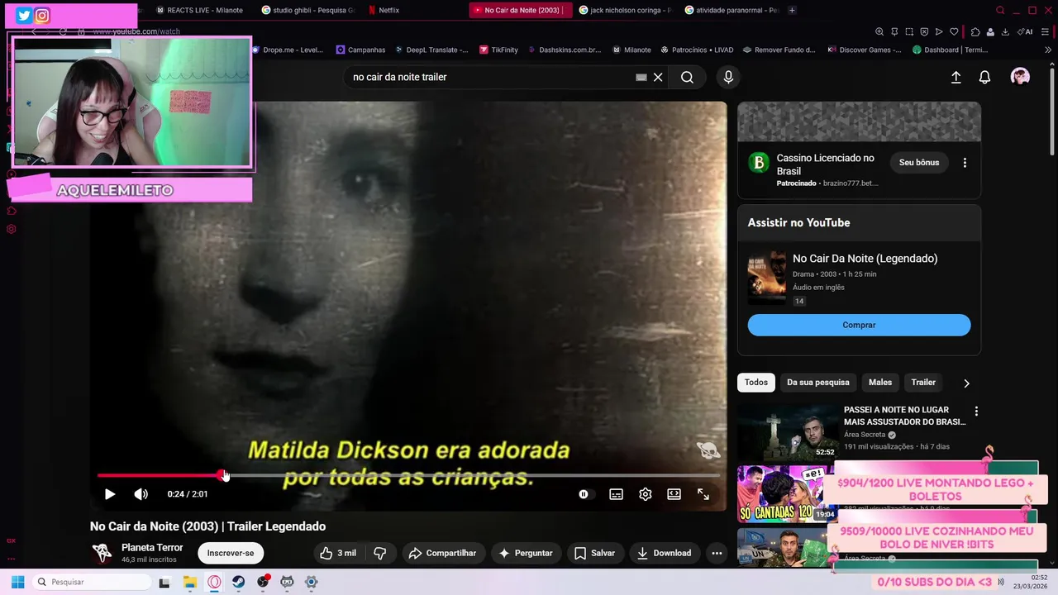Click the red progress scrubber handle

222,475
